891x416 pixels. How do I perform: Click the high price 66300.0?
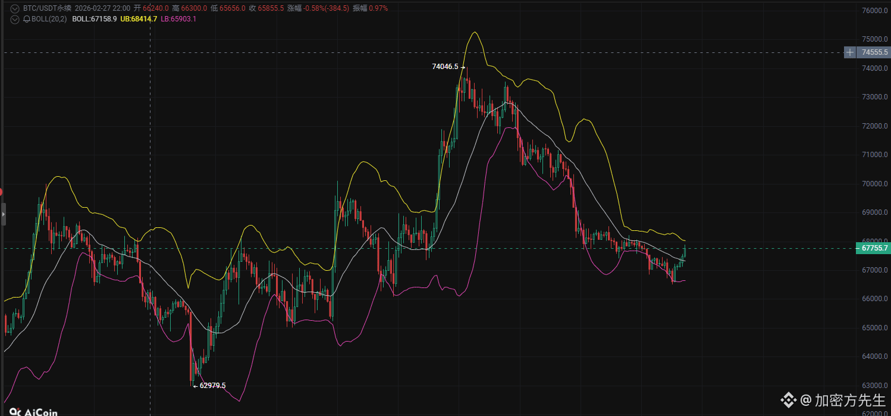pos(194,8)
